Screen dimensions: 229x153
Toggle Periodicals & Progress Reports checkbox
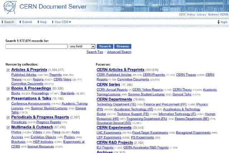8,117
